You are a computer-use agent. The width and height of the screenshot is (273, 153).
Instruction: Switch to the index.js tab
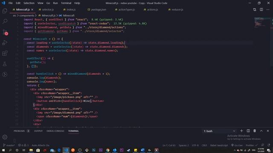(x=70, y=9)
